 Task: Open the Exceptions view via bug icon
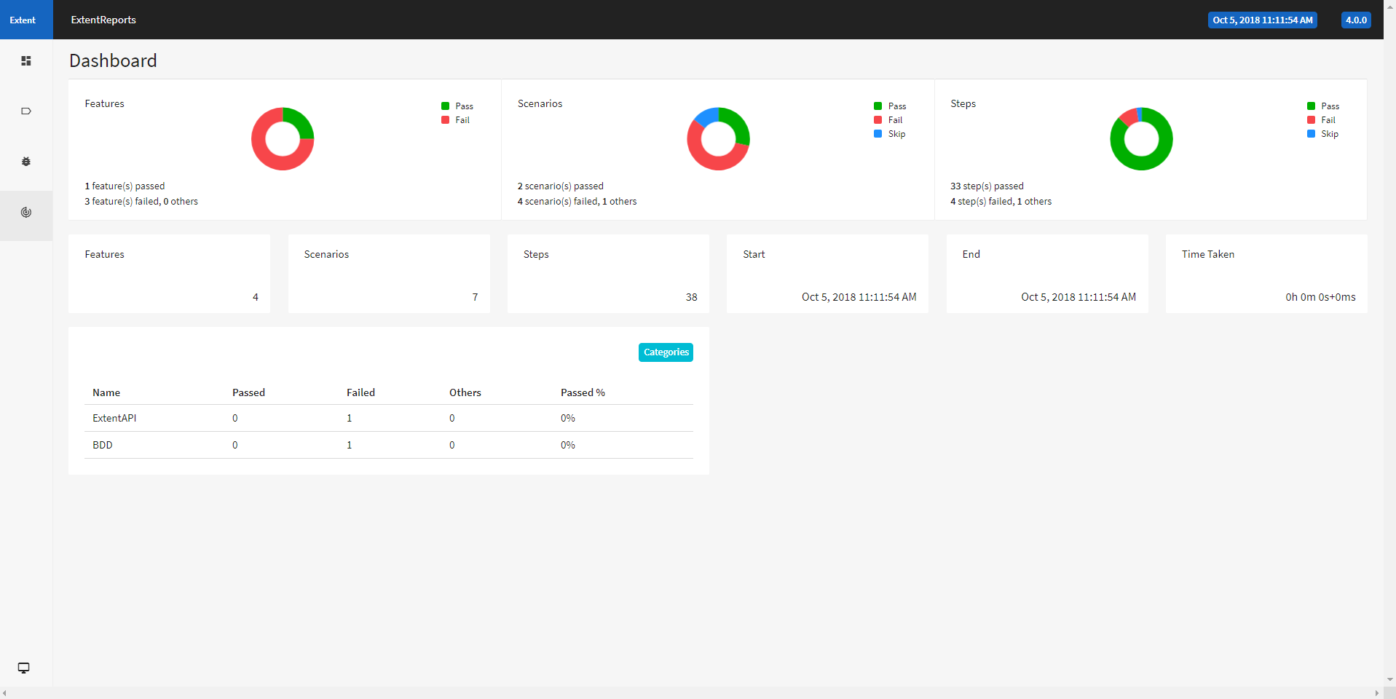click(25, 162)
